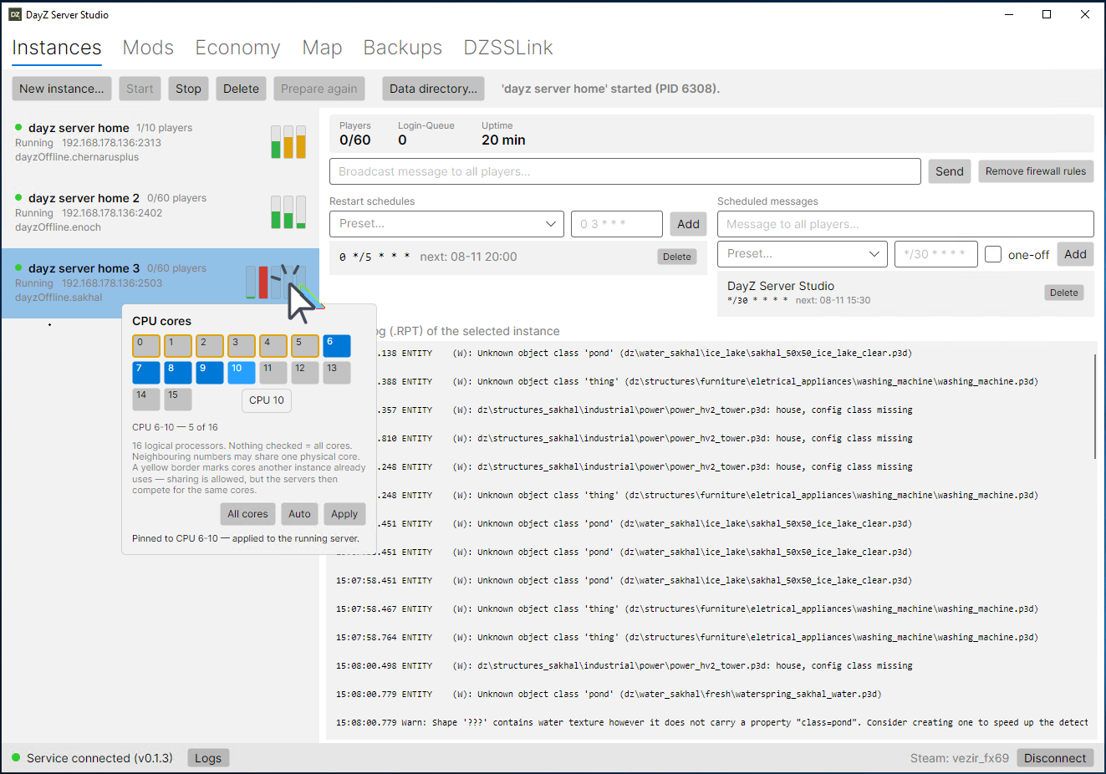1106x774 pixels.
Task: Add the restart schedule
Action: (x=688, y=224)
